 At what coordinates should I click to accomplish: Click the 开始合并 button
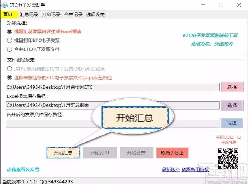pyautogui.click(x=136, y=152)
